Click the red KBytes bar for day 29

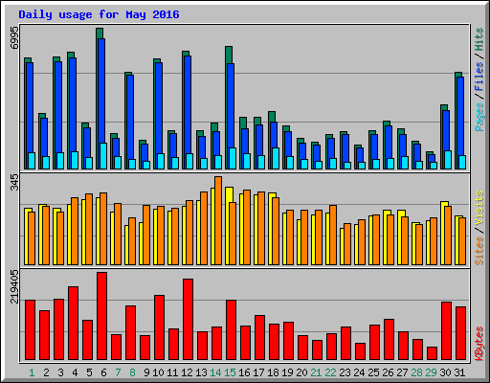(432, 353)
